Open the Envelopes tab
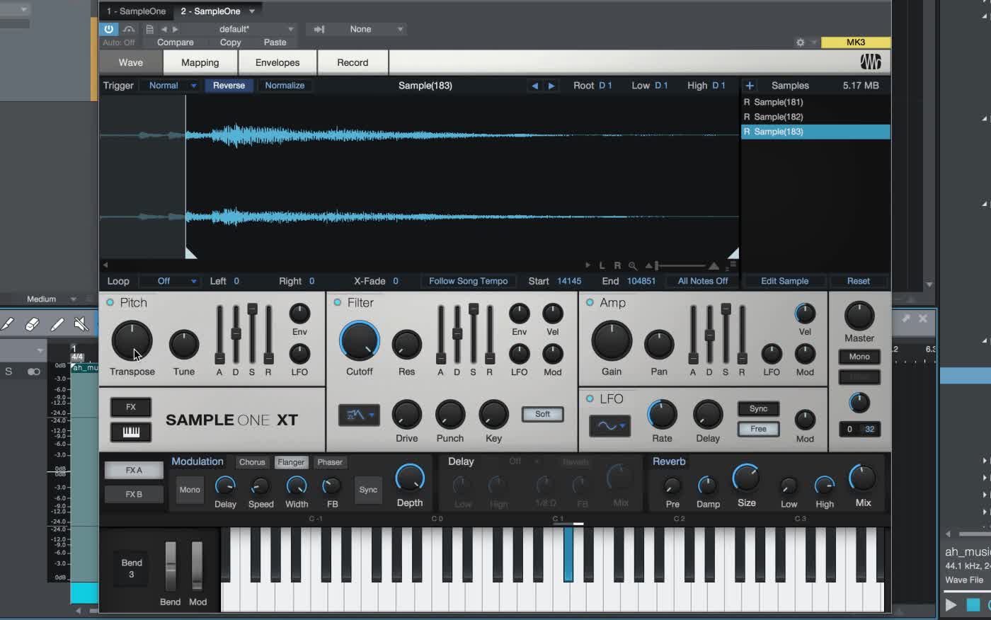Image resolution: width=991 pixels, height=620 pixels. click(x=277, y=62)
